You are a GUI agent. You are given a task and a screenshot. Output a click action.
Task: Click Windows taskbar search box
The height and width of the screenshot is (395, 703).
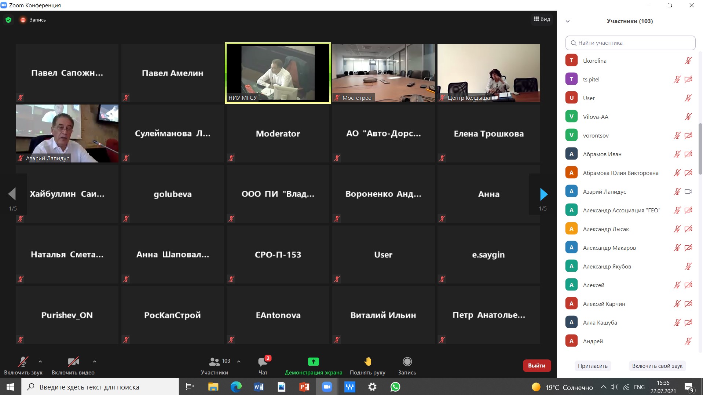[100, 387]
